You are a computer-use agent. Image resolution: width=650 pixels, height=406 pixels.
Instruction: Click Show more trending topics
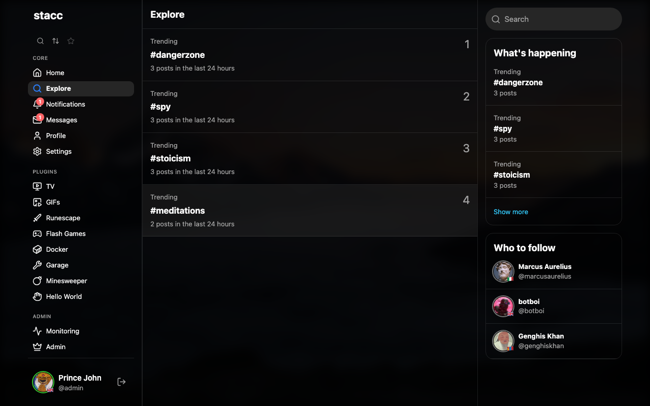point(511,212)
